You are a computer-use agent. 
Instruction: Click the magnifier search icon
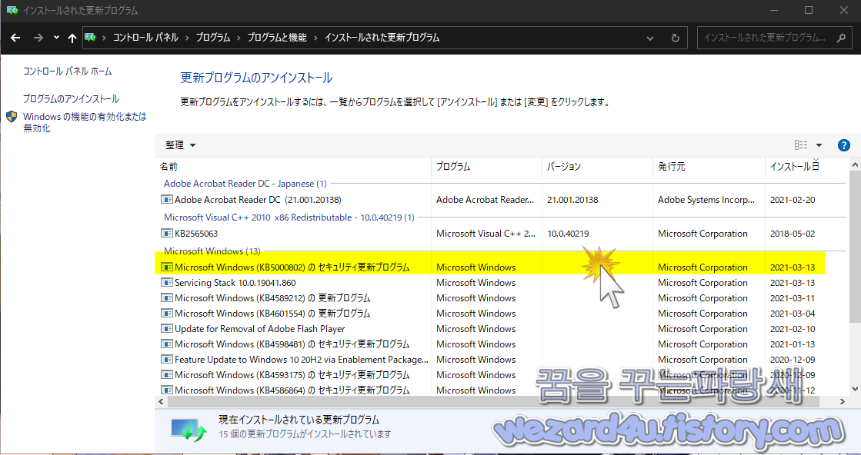click(841, 38)
